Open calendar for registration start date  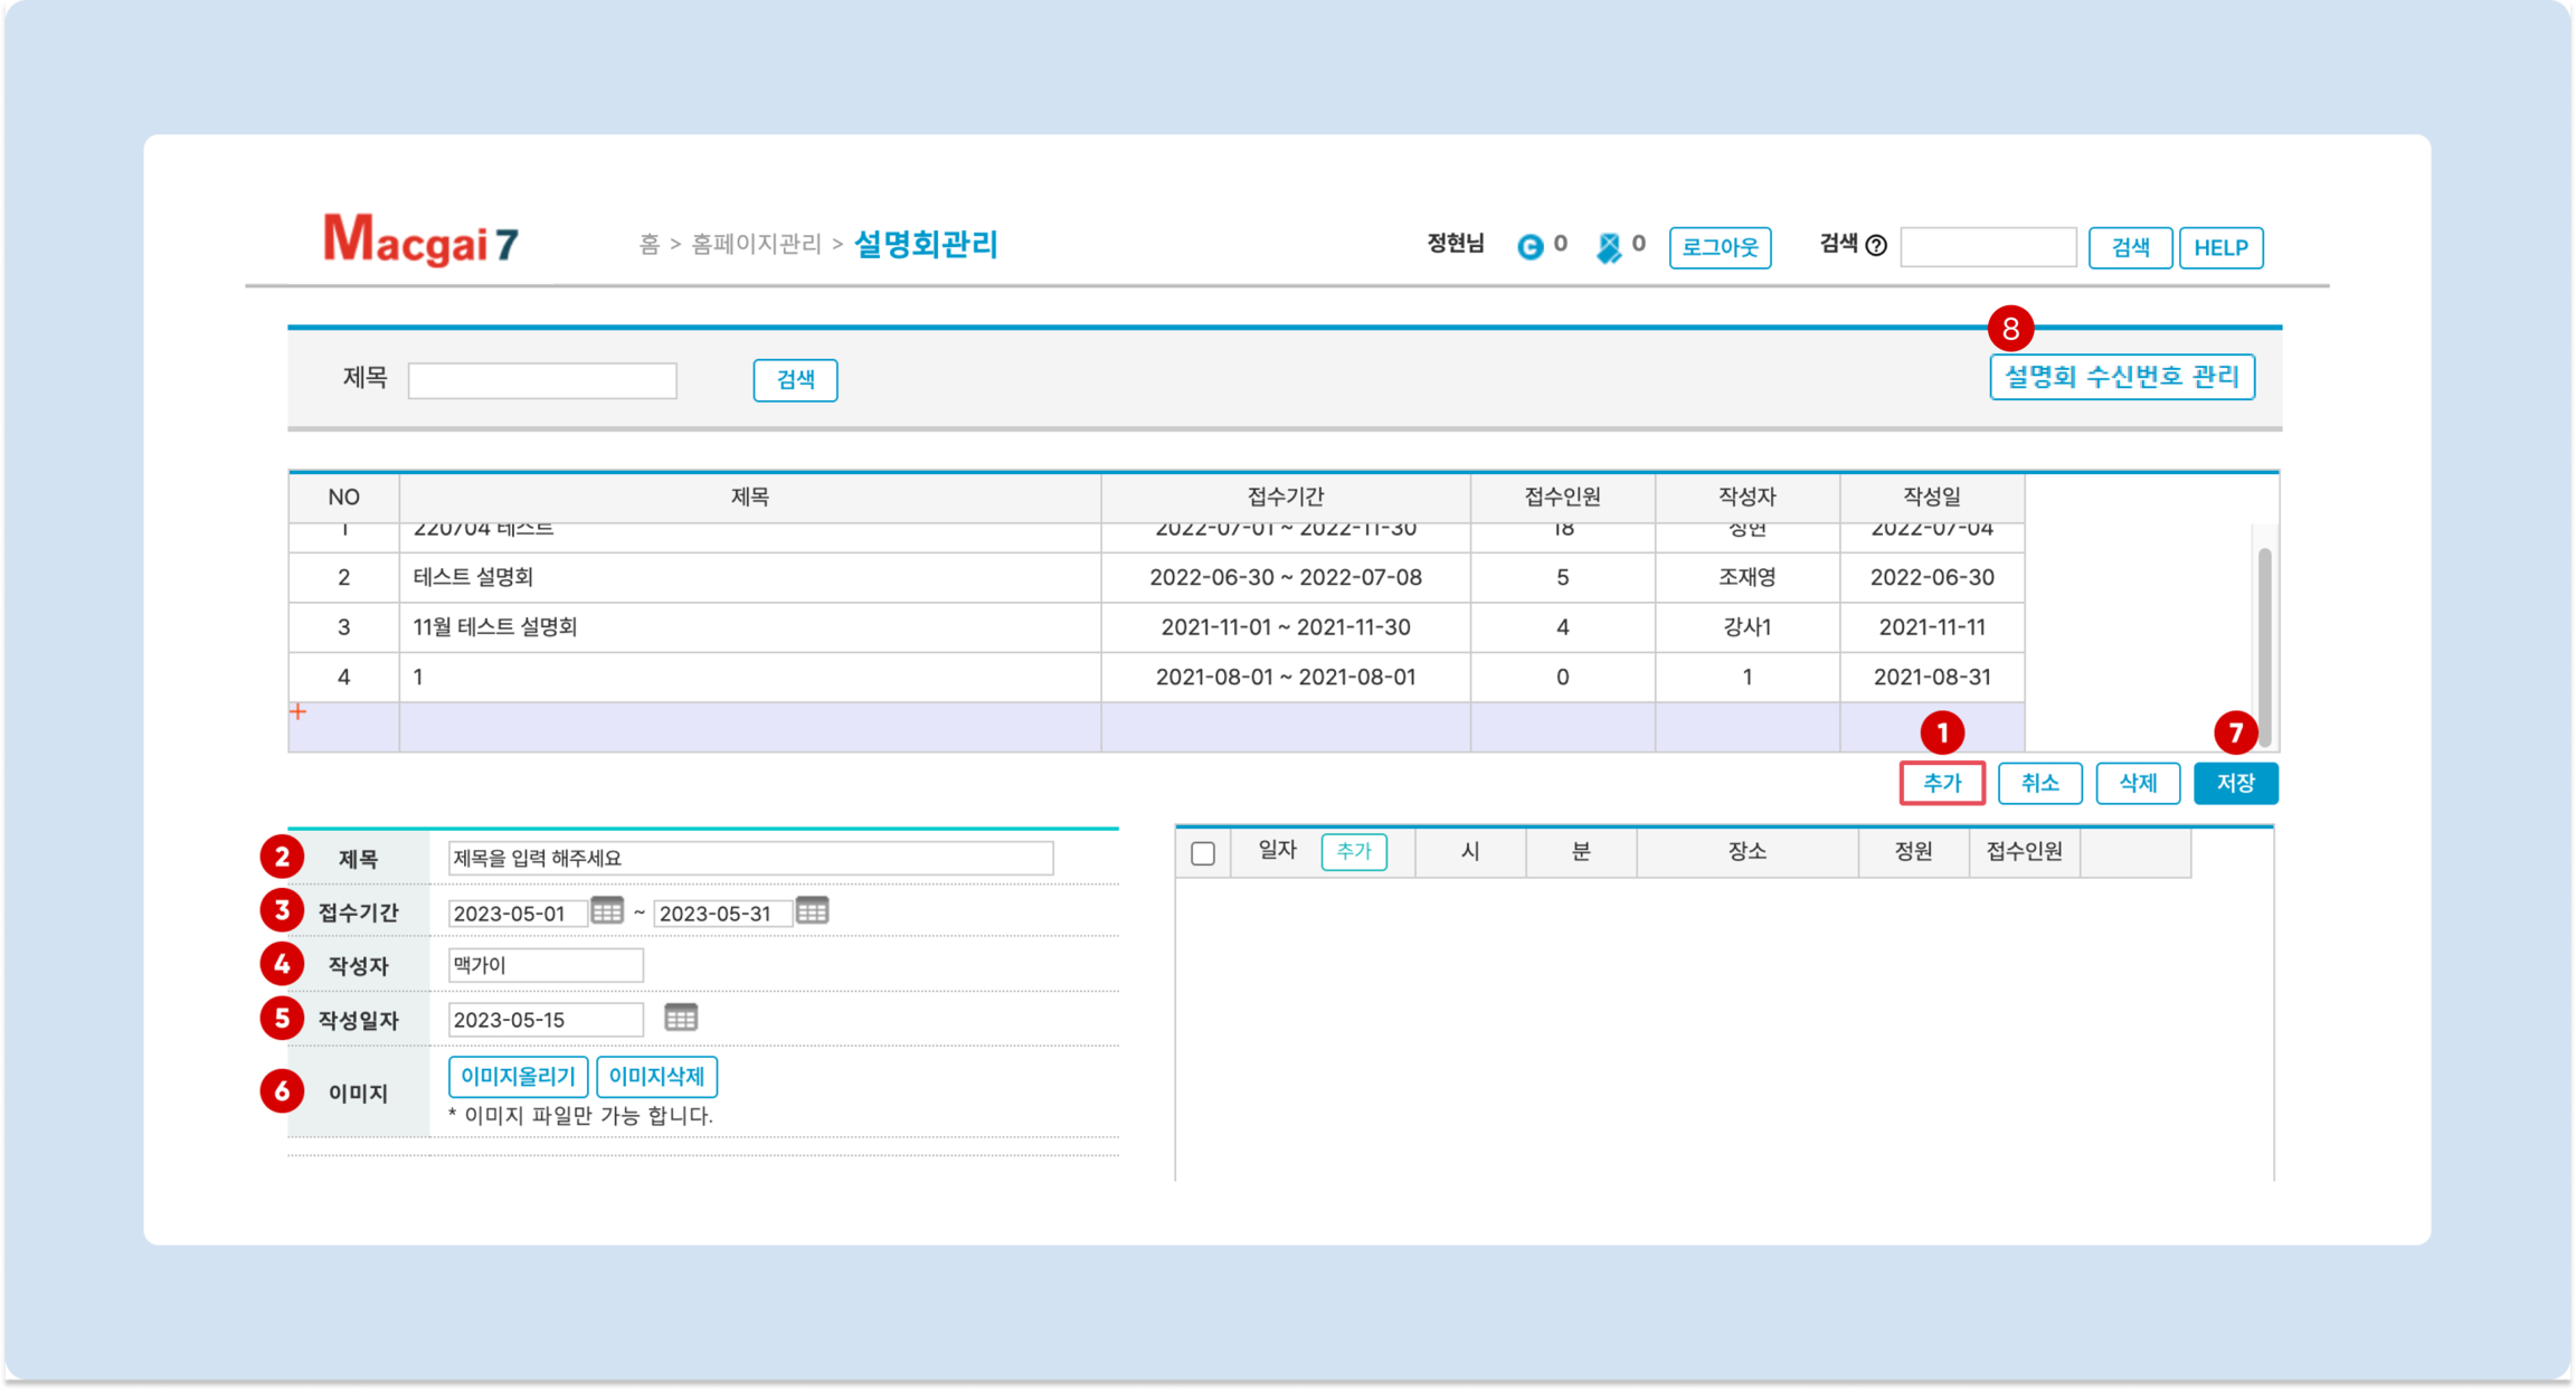click(607, 911)
